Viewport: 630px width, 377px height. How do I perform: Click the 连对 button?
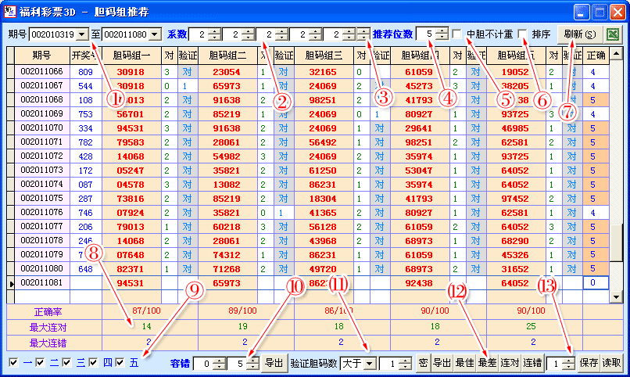point(510,364)
